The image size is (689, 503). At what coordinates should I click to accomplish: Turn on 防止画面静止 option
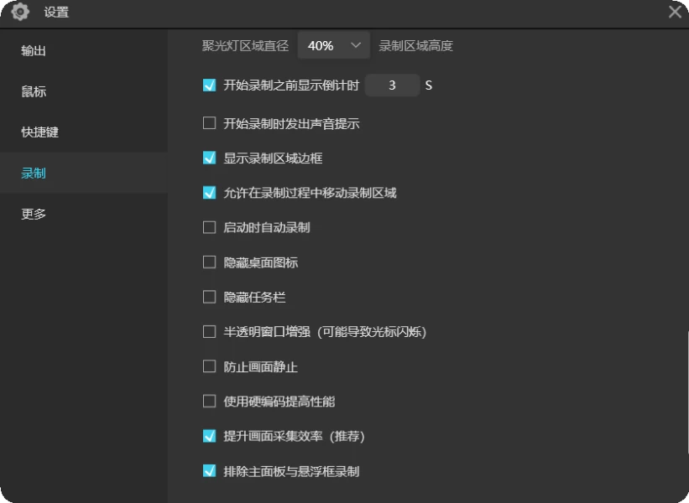[x=210, y=366]
